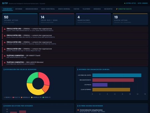Click the Red Montecristo bar

click(113, 80)
